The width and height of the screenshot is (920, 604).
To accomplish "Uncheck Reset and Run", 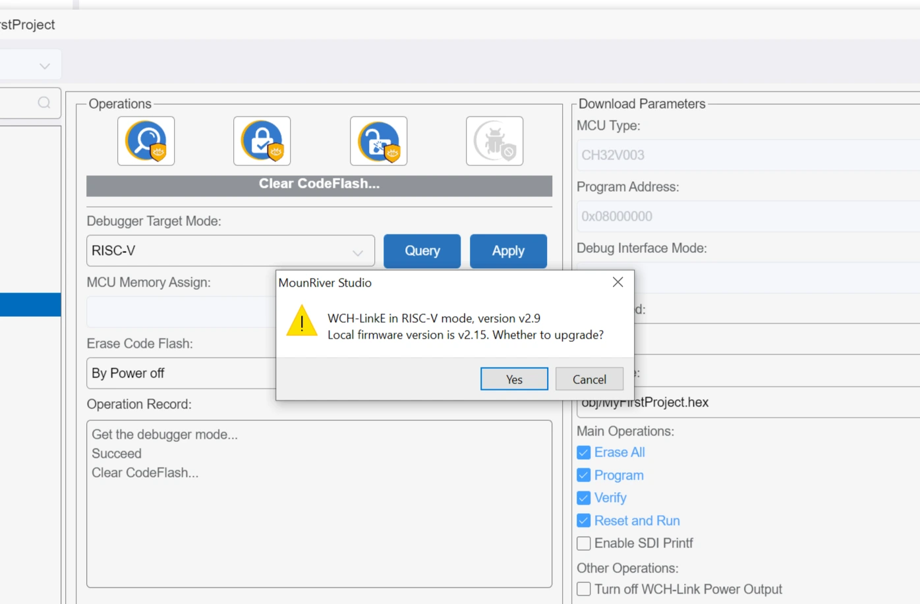I will click(x=583, y=520).
